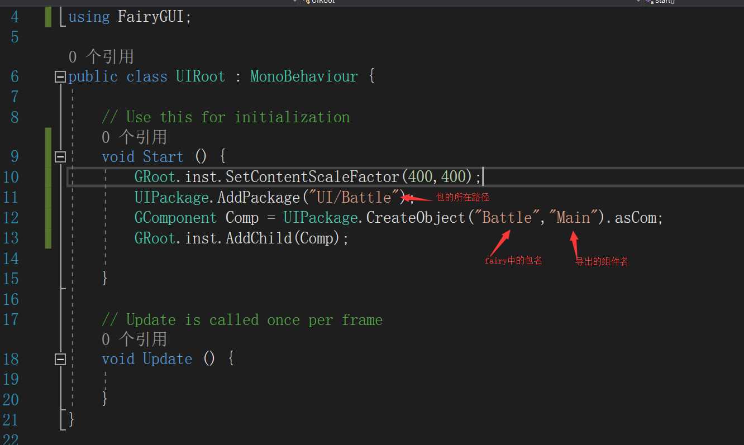This screenshot has height=445, width=744.
Task: Click line number 21 in the gutter
Action: click(10, 420)
